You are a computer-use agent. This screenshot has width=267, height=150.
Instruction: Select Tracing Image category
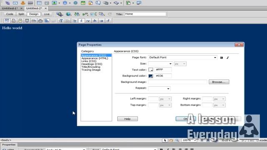click(x=91, y=70)
